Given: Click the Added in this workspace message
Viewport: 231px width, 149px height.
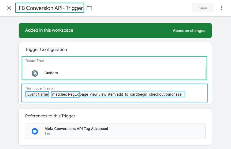Looking at the screenshot, I should 49,30.
